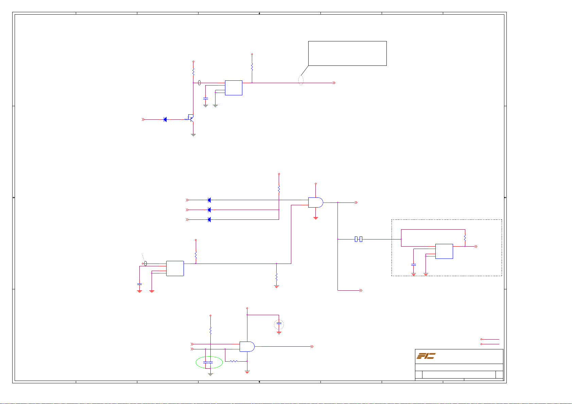Select the output port right of the upper AND gate
The image size is (572, 404).
coord(356,203)
